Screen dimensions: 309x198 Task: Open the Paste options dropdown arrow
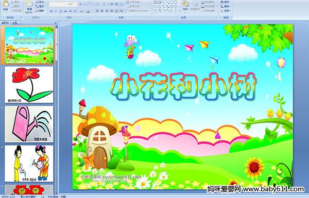tap(6, 12)
